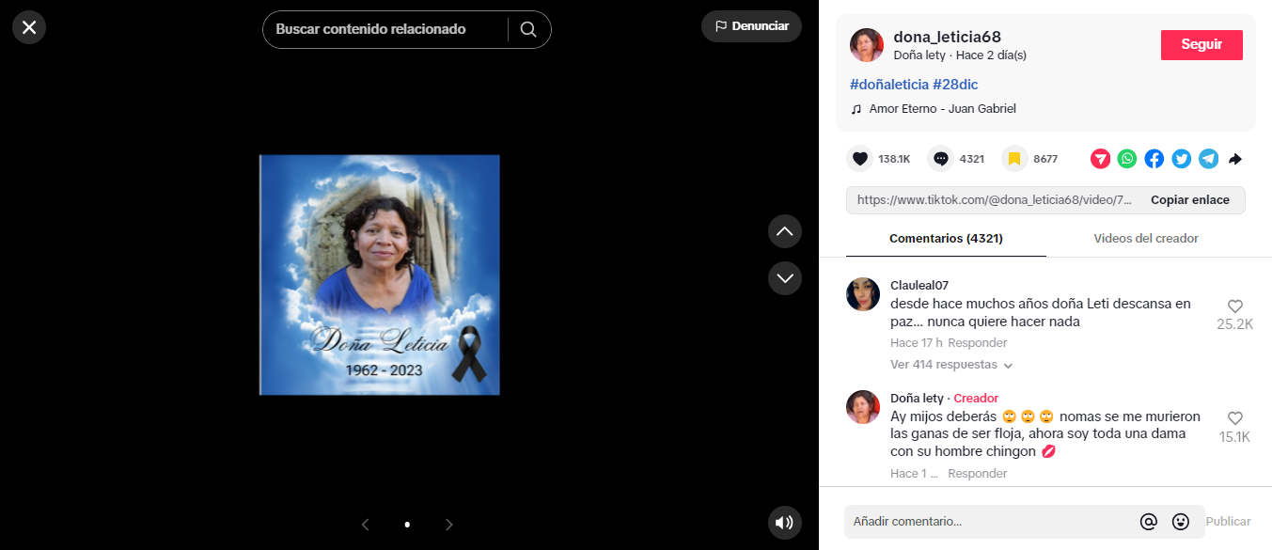Open more sharing options with the arrow icon

pyautogui.click(x=1234, y=159)
